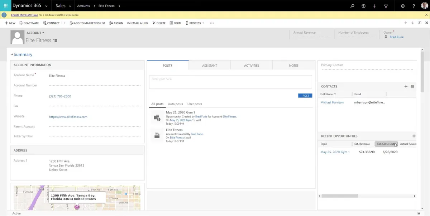Add new recent opportunity with plus icon
This screenshot has width=430, height=216.
click(414, 136)
